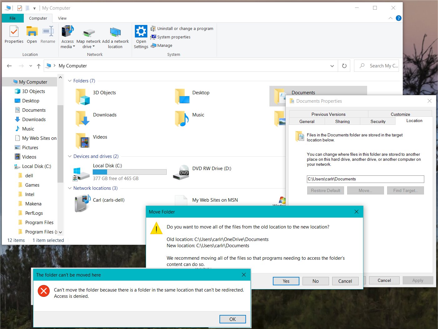Click Yes in the Move Folder dialog

(286, 281)
